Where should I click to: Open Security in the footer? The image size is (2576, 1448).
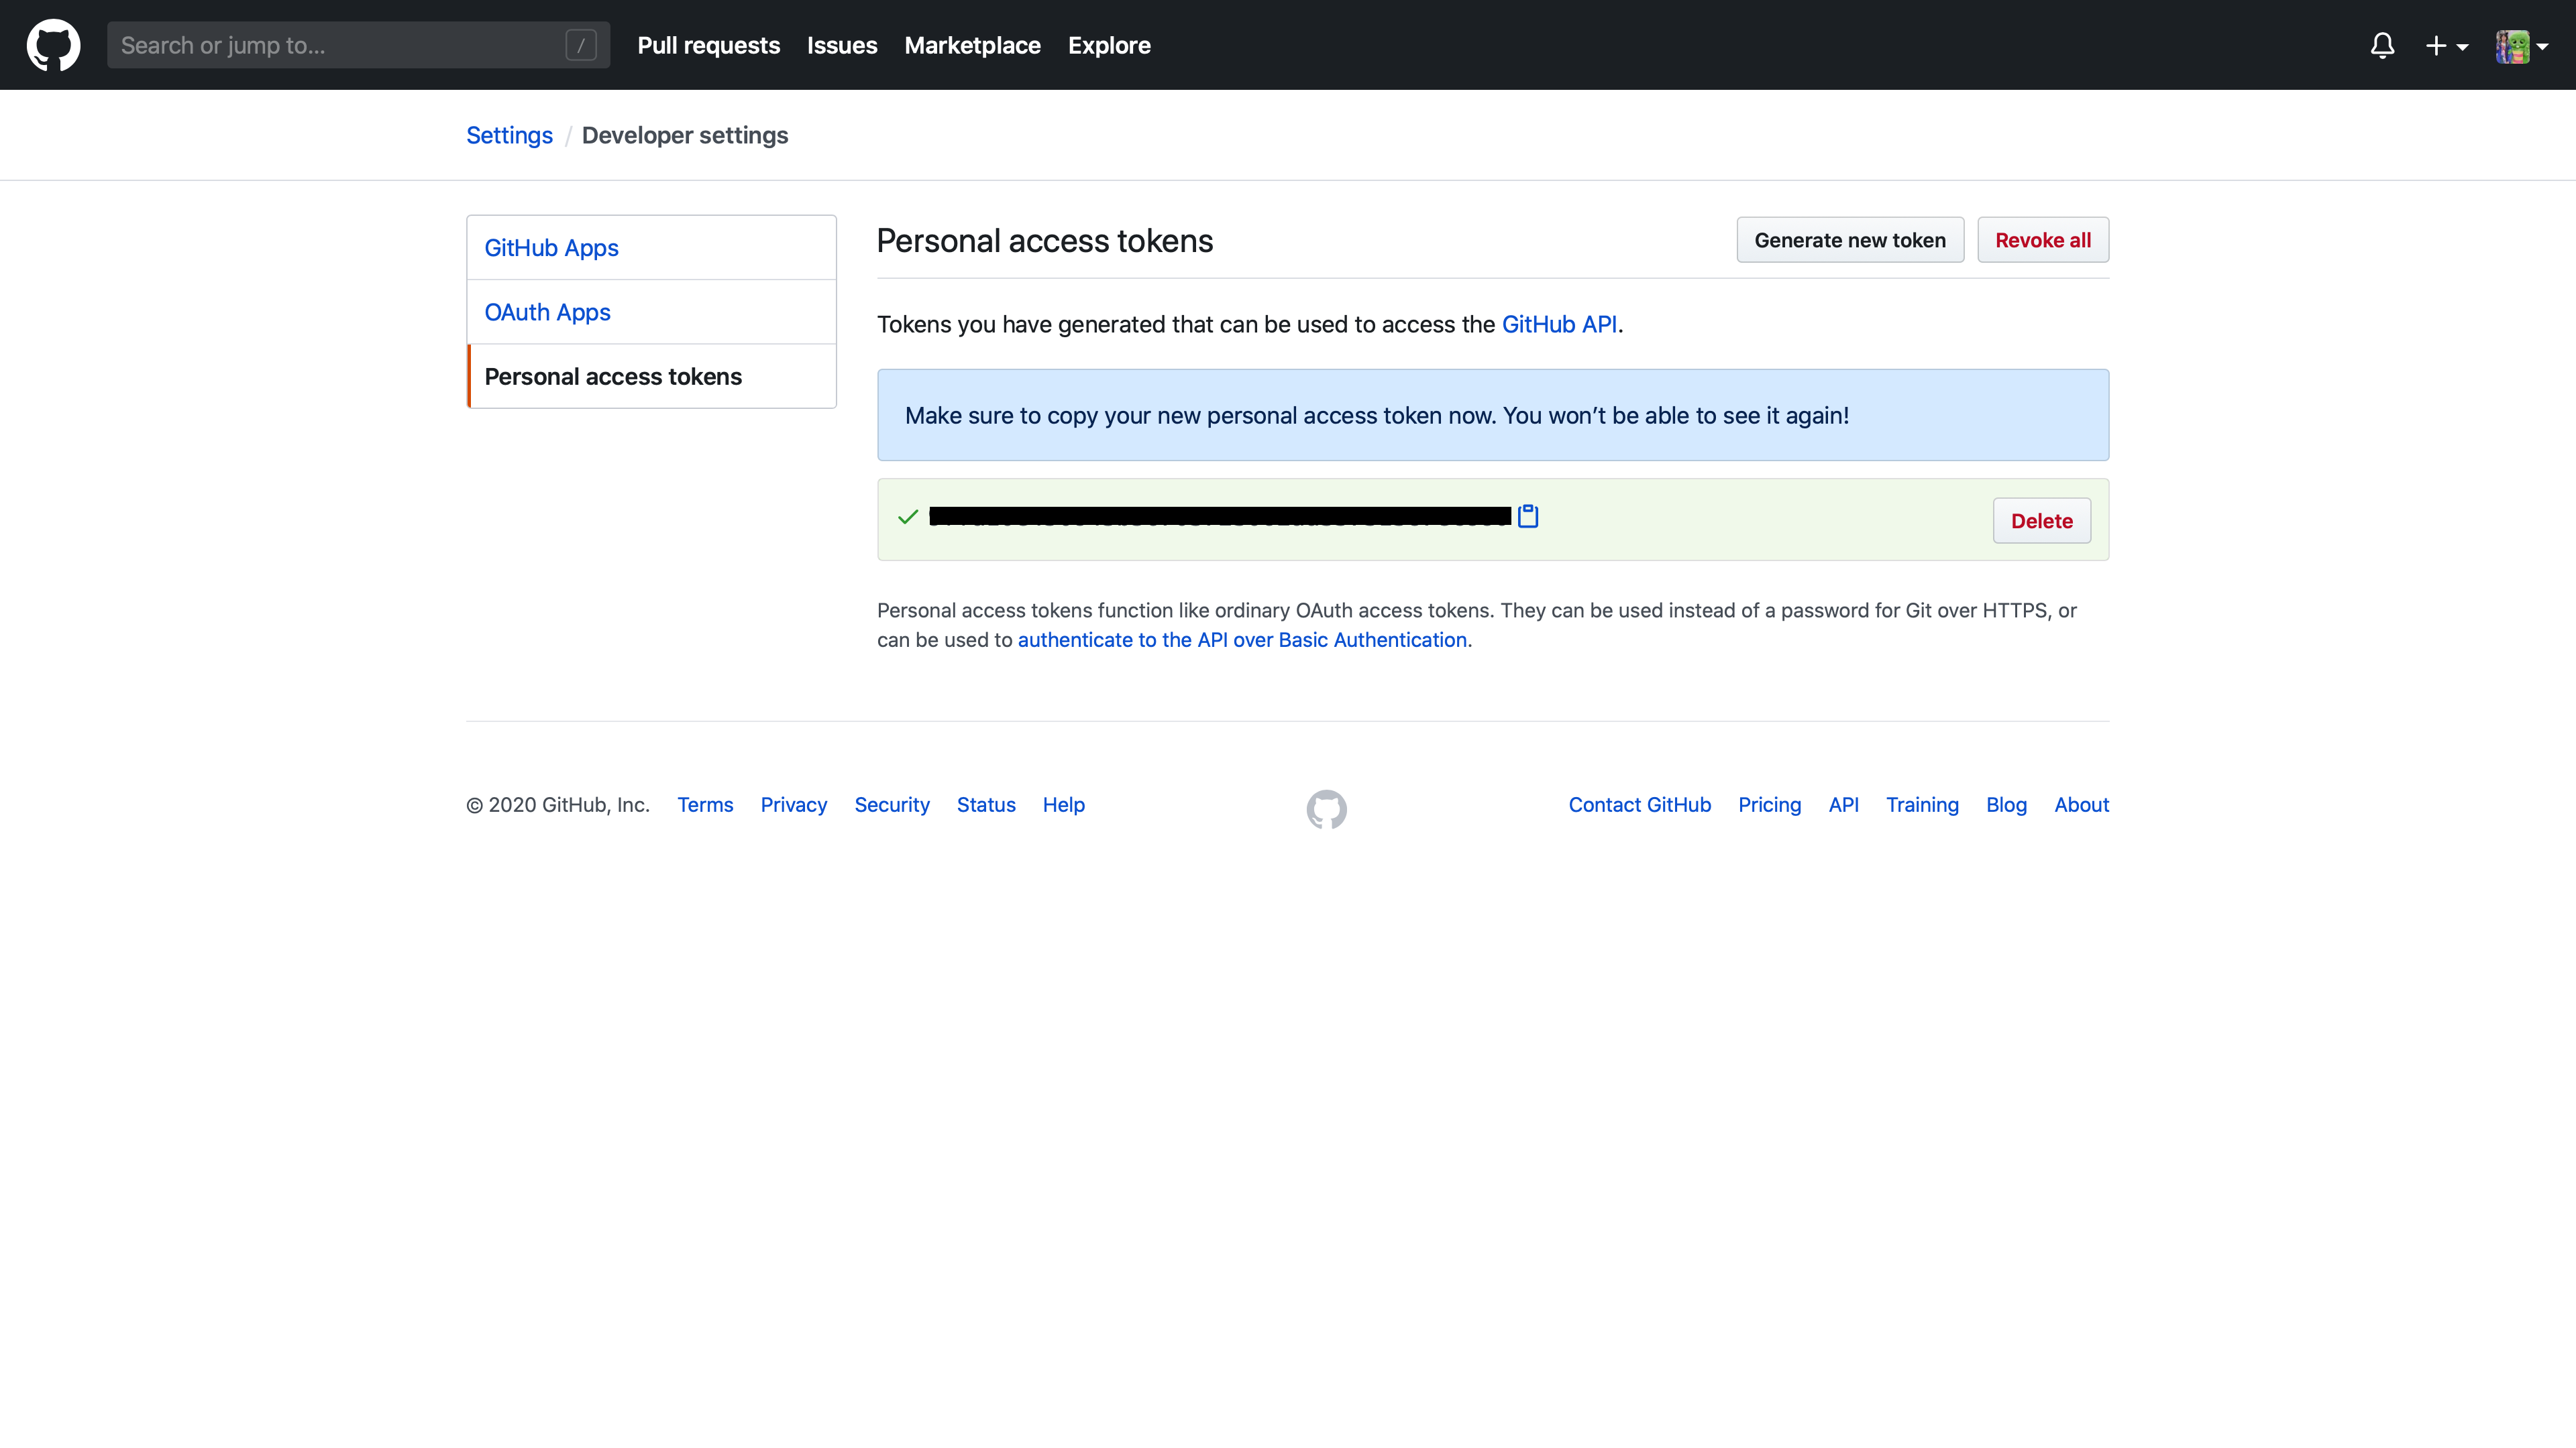pos(892,804)
